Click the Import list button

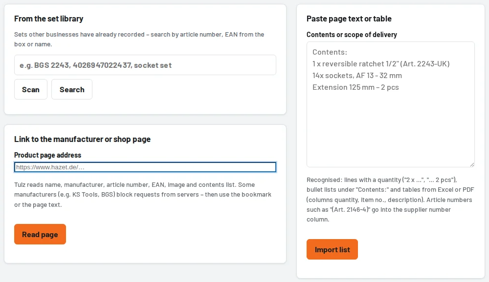point(332,249)
